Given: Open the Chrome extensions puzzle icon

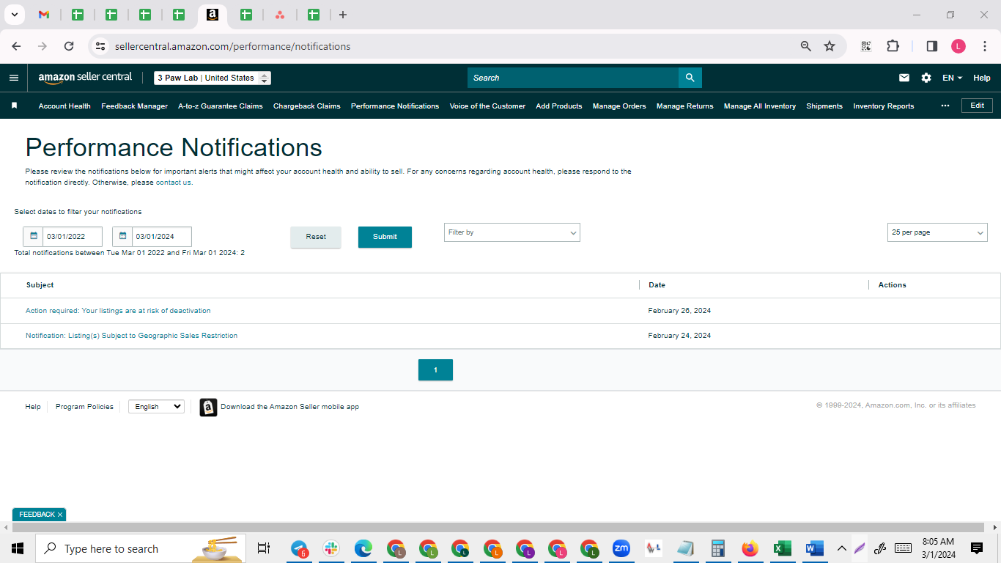Looking at the screenshot, I should click(x=893, y=46).
